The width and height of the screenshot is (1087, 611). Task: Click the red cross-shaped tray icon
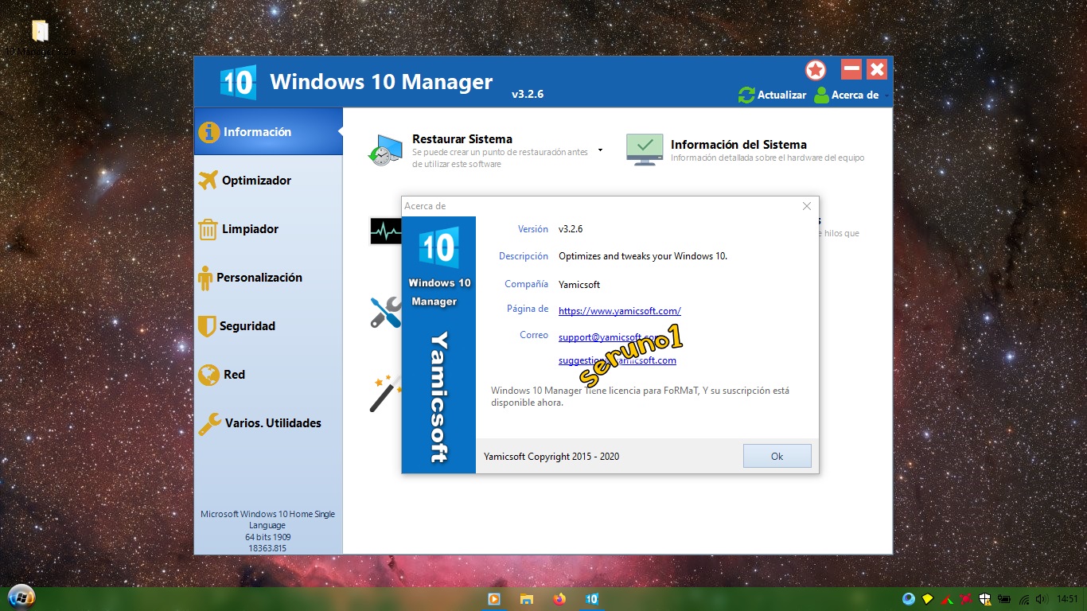pyautogui.click(x=966, y=598)
